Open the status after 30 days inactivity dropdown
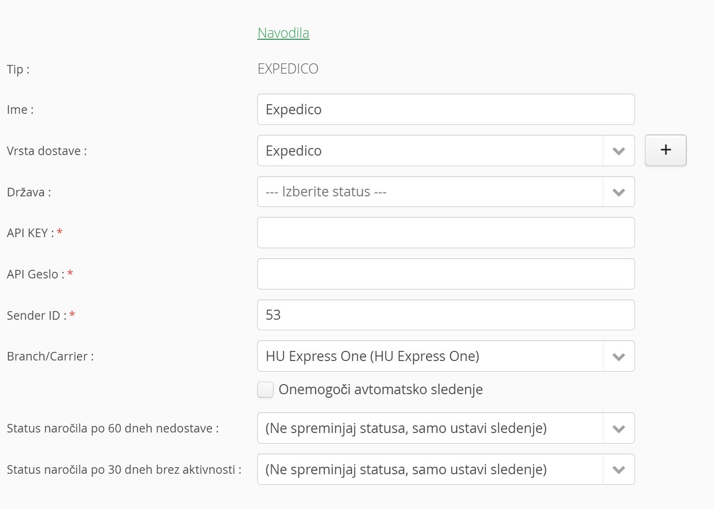Image resolution: width=714 pixels, height=509 pixels. pos(446,469)
